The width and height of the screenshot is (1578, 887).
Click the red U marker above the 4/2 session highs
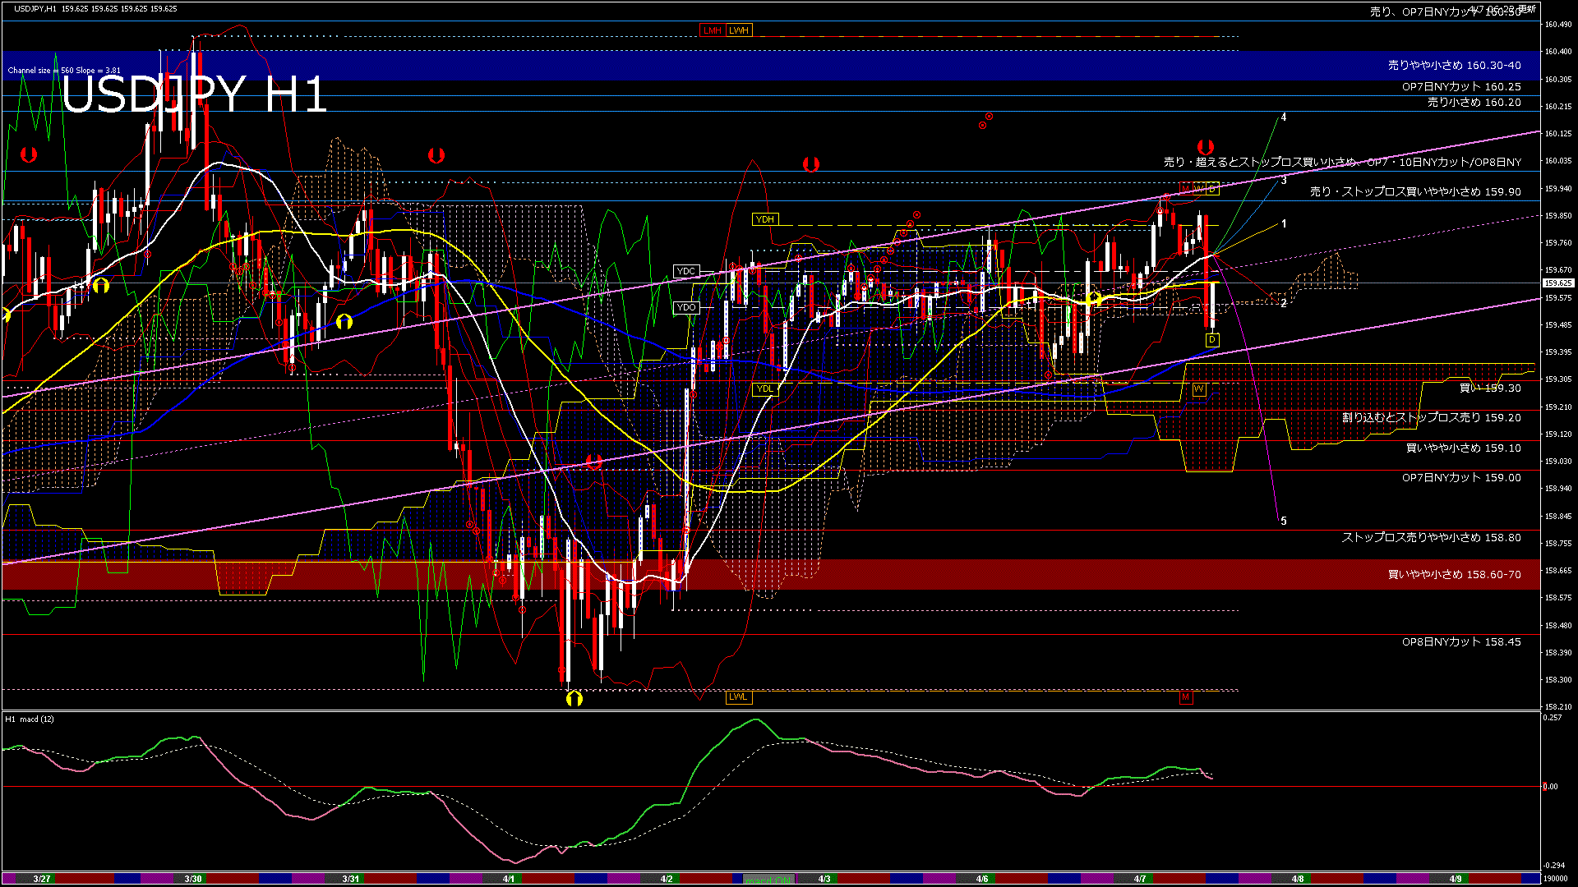(812, 164)
